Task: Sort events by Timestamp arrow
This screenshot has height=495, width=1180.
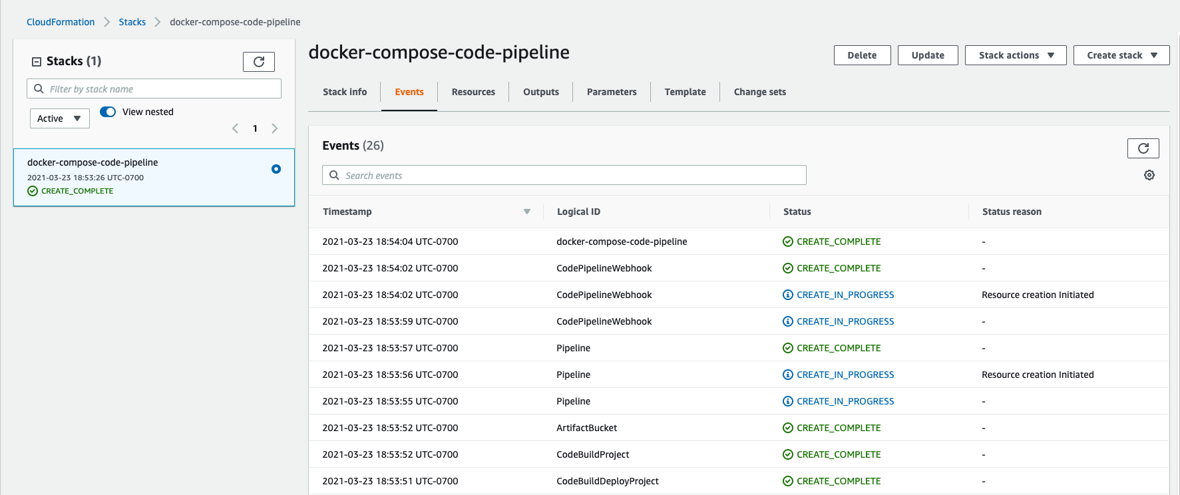Action: (527, 212)
